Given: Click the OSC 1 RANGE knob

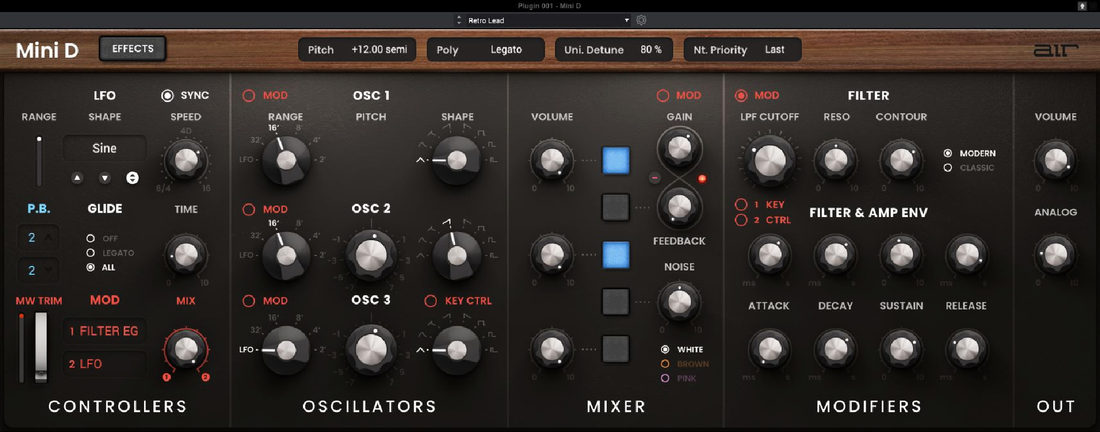Looking at the screenshot, I should (286, 160).
